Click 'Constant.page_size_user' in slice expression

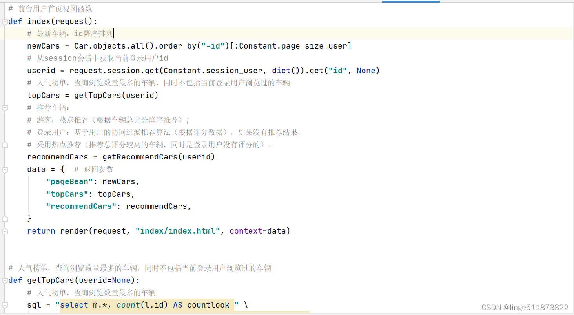coord(293,46)
